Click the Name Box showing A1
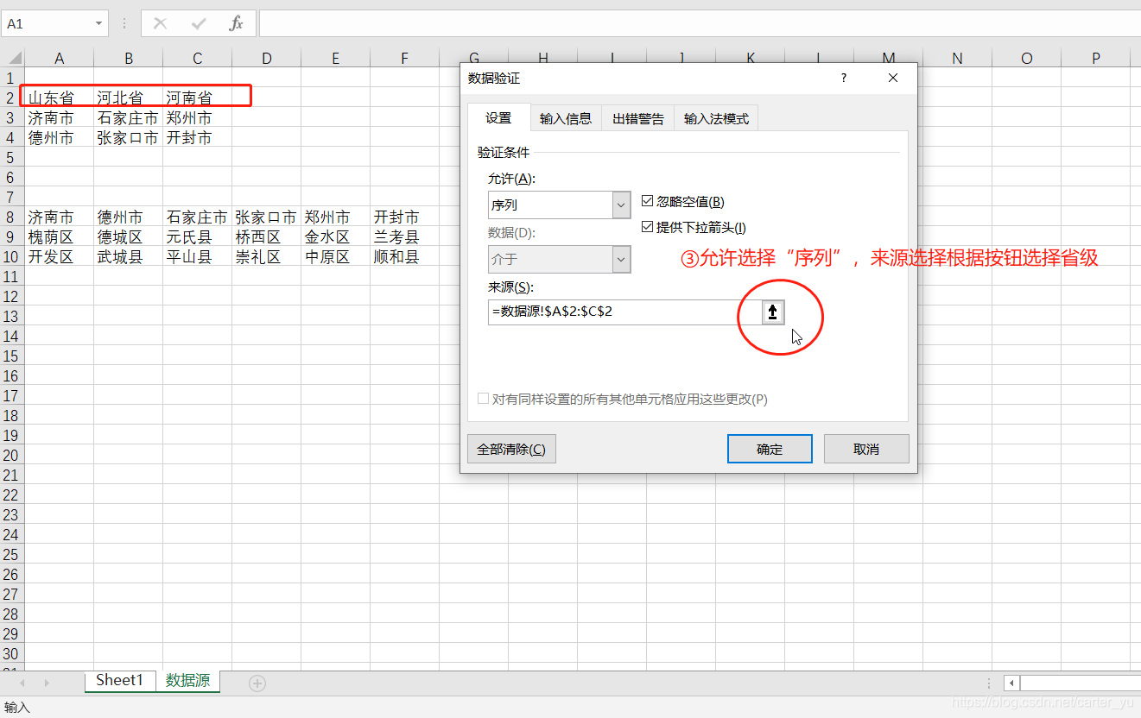The image size is (1141, 718). [x=48, y=24]
